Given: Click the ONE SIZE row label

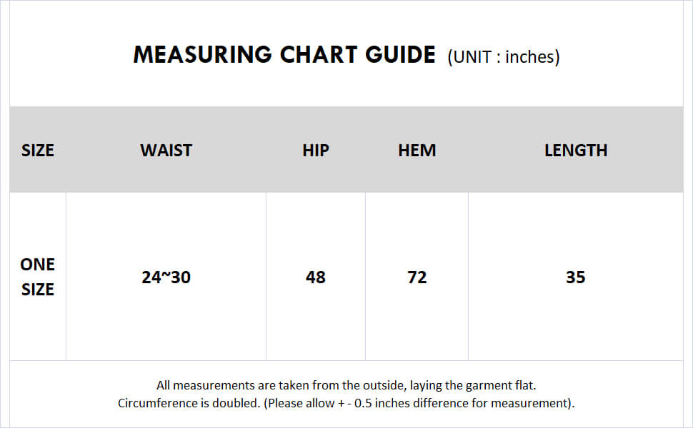Looking at the screenshot, I should pyautogui.click(x=38, y=277).
